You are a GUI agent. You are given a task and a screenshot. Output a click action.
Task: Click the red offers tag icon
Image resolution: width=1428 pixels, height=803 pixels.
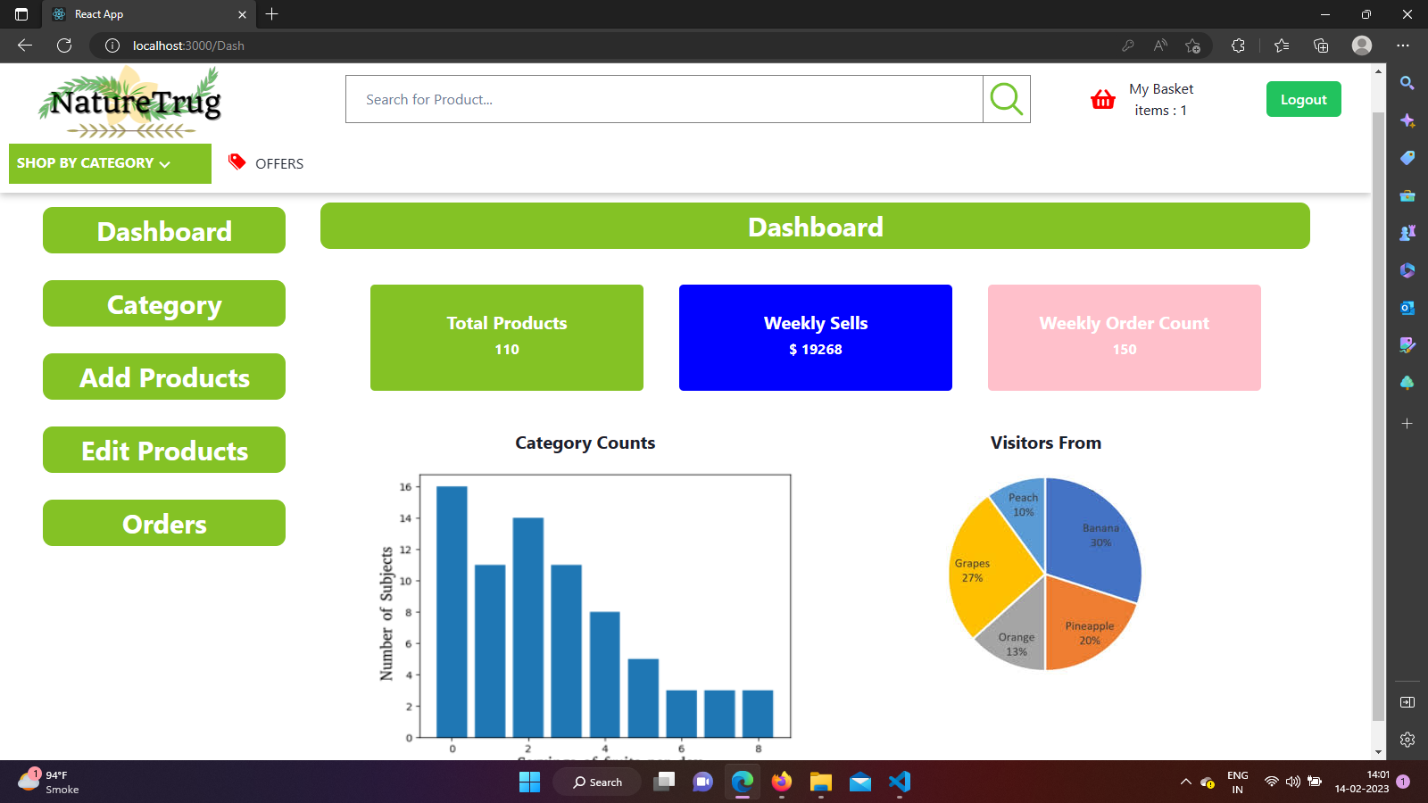[237, 161]
